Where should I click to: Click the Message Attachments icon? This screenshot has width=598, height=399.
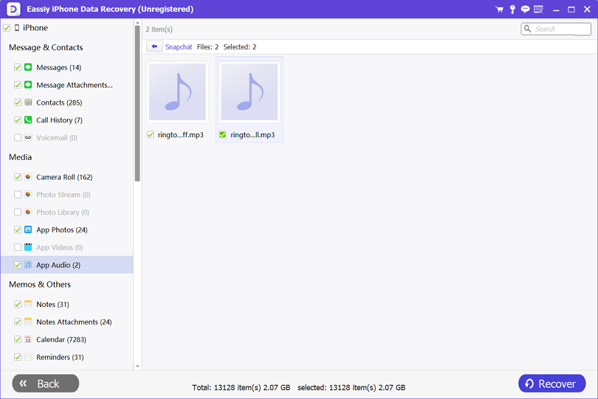click(x=28, y=85)
